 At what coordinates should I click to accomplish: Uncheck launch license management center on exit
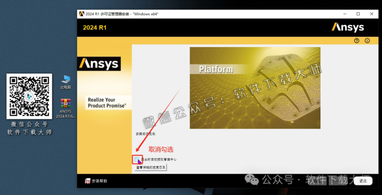[x=137, y=160]
